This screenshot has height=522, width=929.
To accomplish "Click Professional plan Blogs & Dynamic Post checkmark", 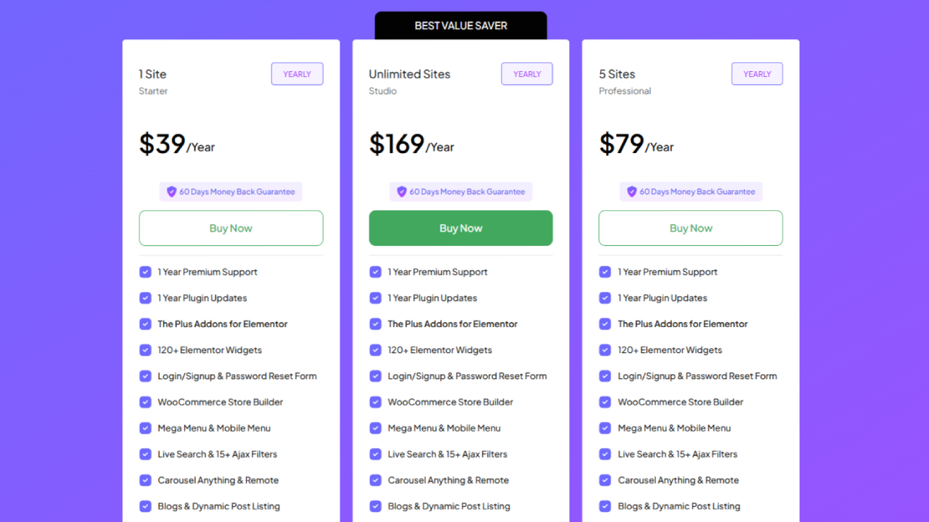I will tap(605, 506).
